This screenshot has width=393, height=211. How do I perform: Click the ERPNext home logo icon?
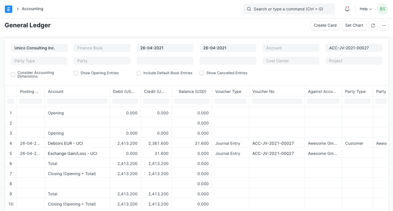[x=8, y=9]
